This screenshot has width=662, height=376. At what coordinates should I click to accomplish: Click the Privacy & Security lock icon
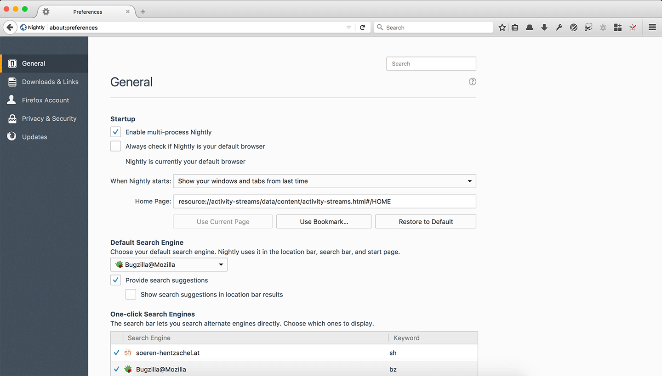pos(12,118)
